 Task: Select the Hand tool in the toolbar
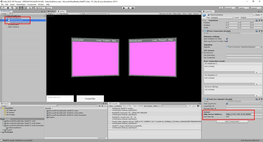pyautogui.click(x=3, y=8)
